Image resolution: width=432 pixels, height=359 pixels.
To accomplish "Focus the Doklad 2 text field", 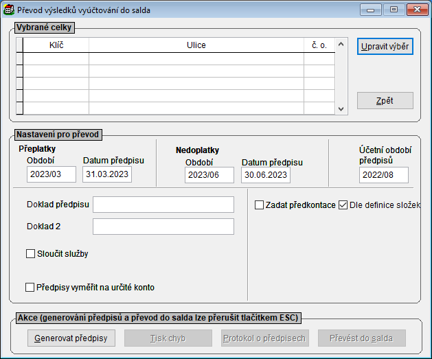I will coord(163,227).
